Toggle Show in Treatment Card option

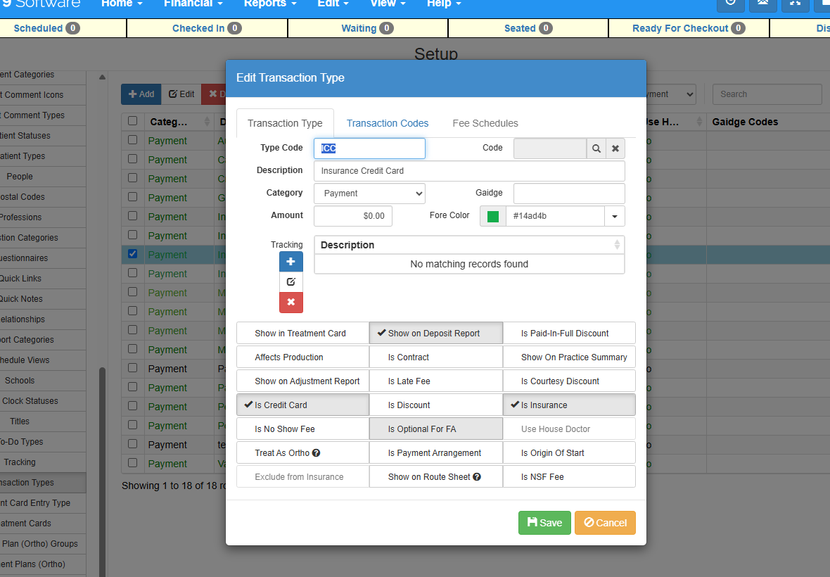coord(302,334)
